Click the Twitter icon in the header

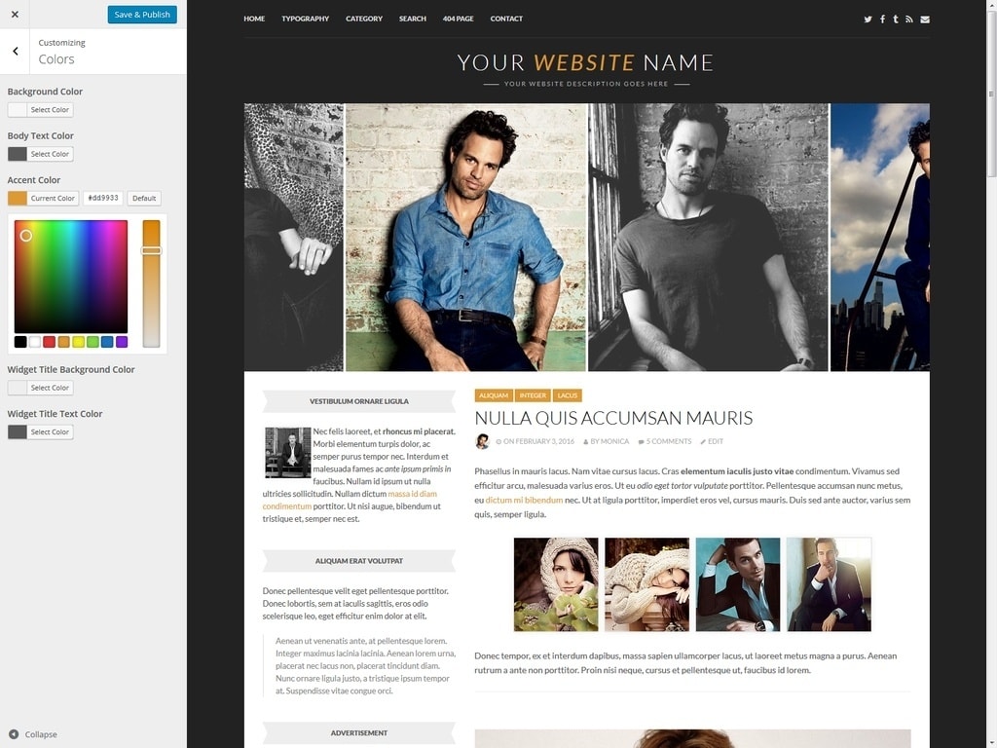tap(868, 19)
